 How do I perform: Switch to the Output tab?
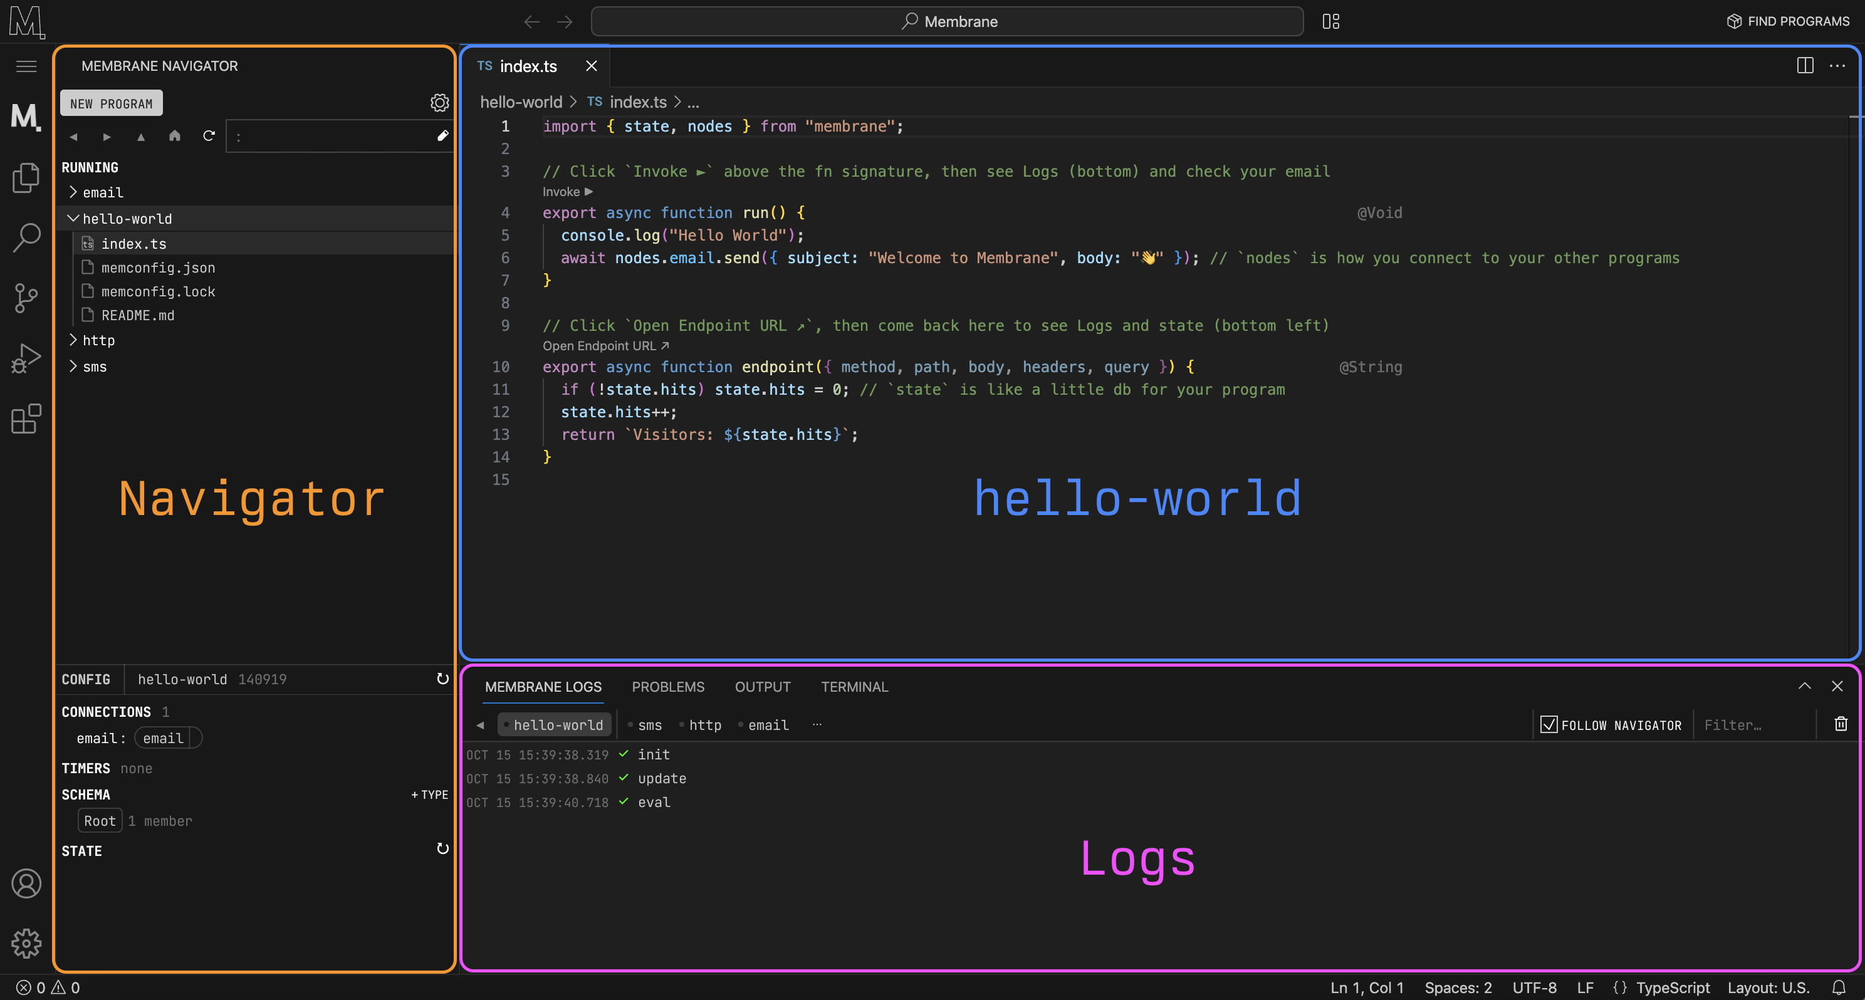tap(763, 687)
